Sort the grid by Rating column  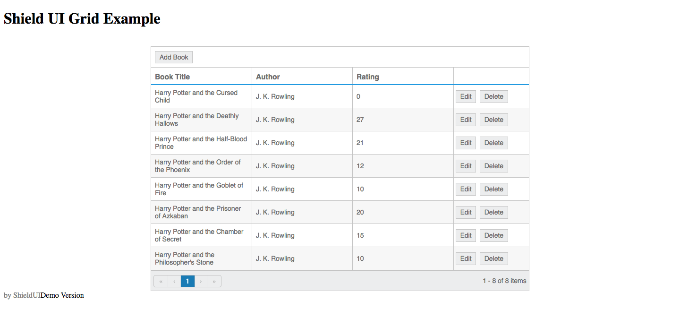pyautogui.click(x=368, y=77)
